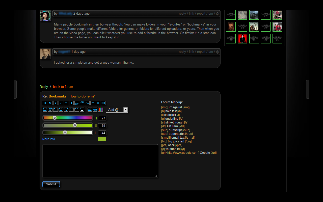Screen dimensions: 323x202
Task: Apply strikethrough formatting icon
Action: (x=50, y=103)
